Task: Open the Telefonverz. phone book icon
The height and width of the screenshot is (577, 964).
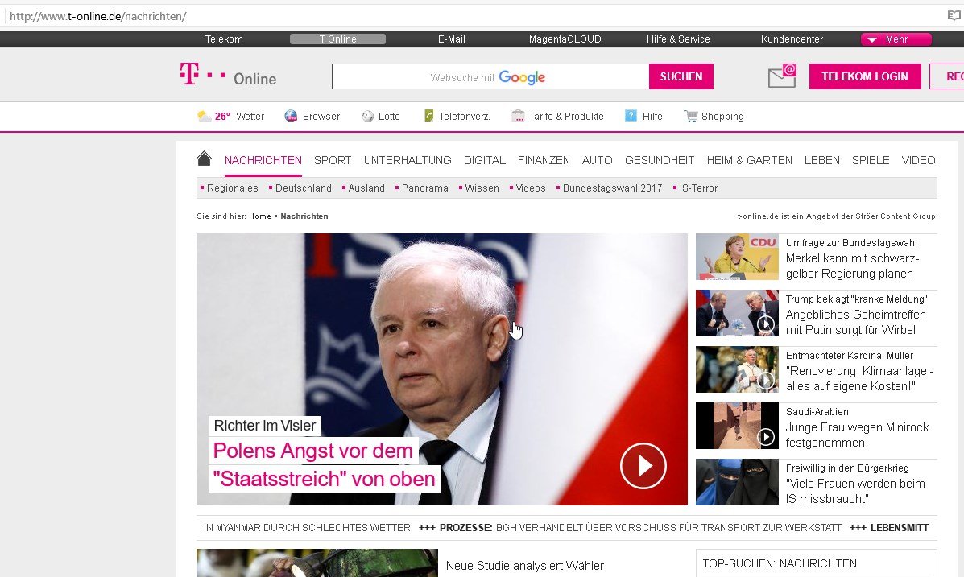Action: click(x=428, y=117)
